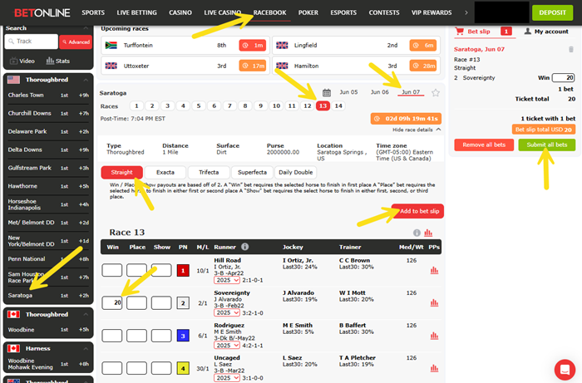The height and width of the screenshot is (383, 582).
Task: Click the My account person icon
Action: click(527, 31)
